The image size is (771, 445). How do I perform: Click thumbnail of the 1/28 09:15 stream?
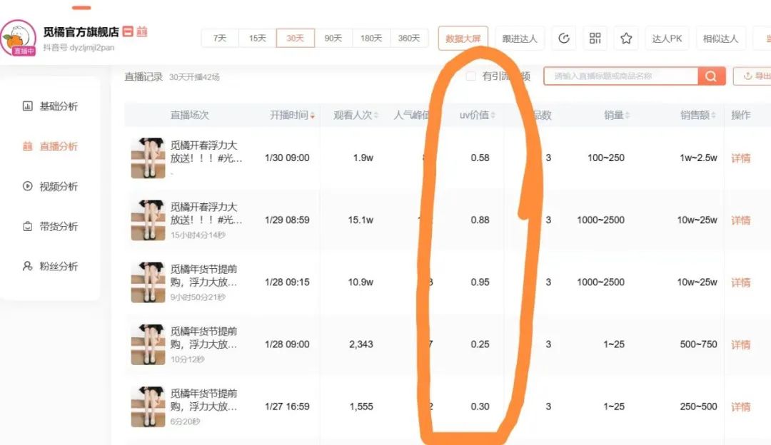click(148, 282)
